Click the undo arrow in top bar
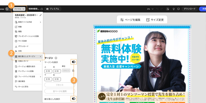 click(157, 9)
